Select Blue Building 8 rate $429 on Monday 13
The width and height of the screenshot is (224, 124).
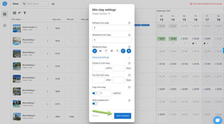(161, 115)
